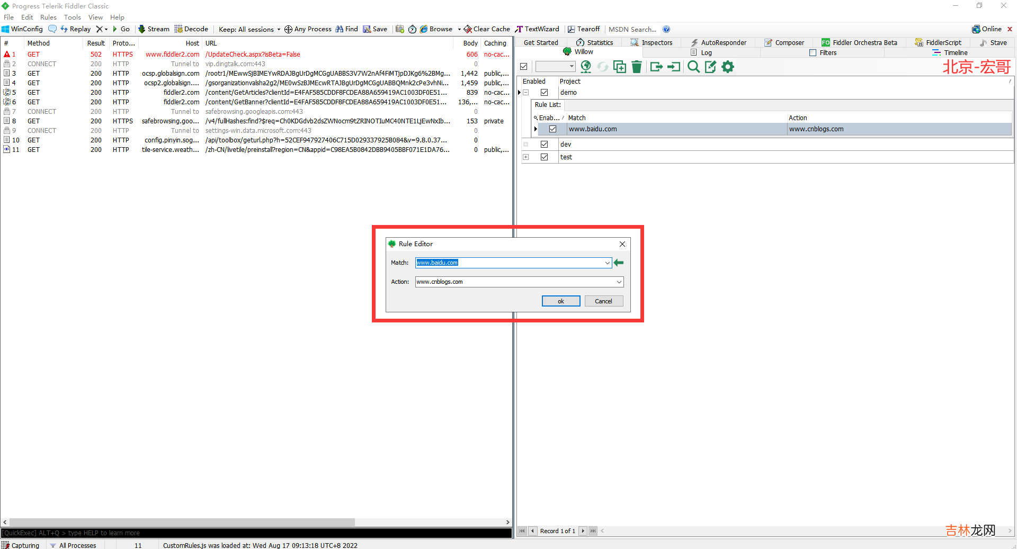
Task: Click the Tearoff toolbar button
Action: 584,29
